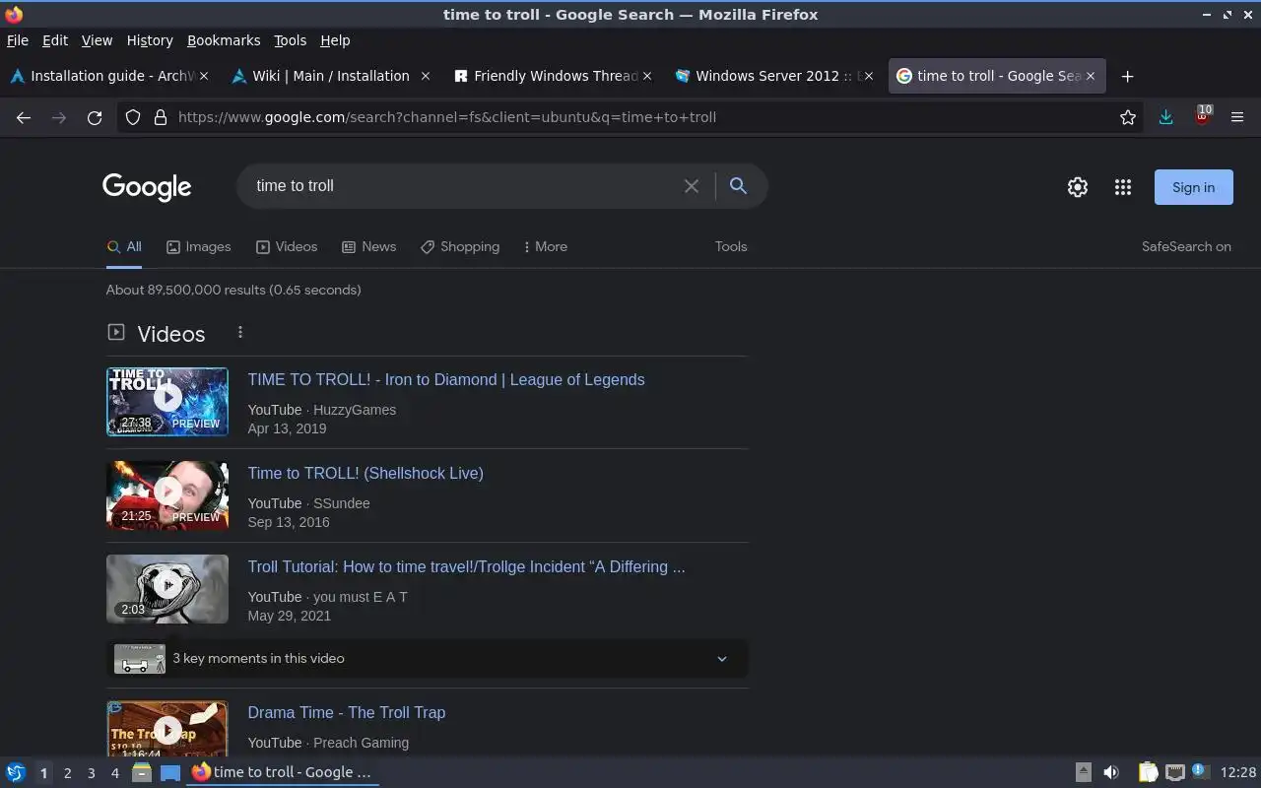This screenshot has width=1261, height=788.
Task: Close the Friendly Windows Thread tab
Action: 647,76
